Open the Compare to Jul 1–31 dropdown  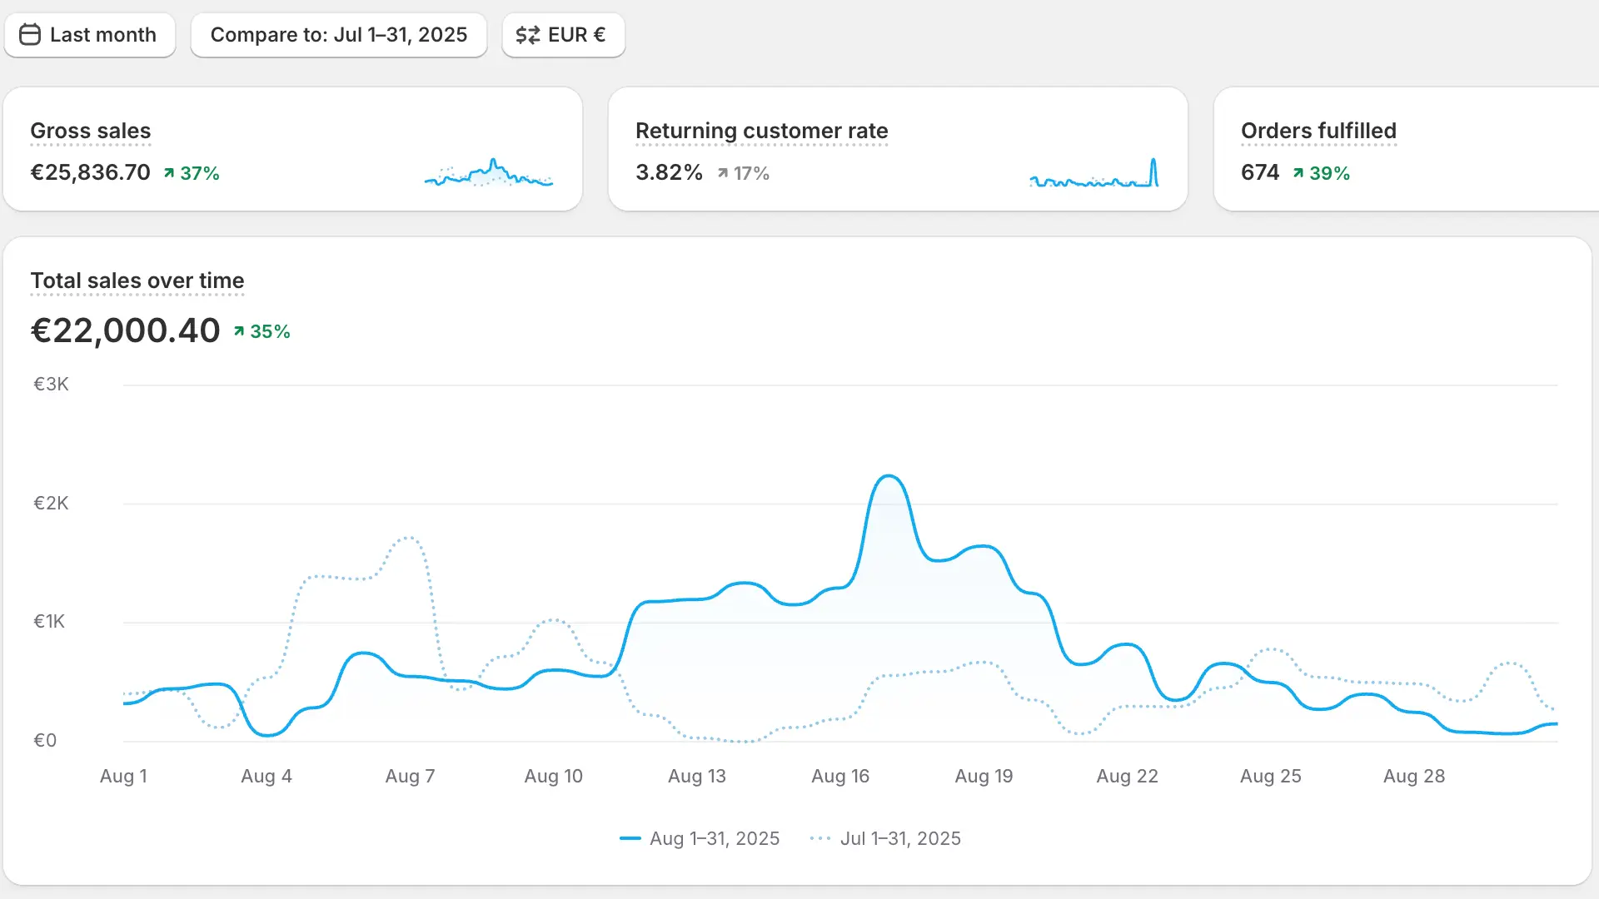point(338,35)
